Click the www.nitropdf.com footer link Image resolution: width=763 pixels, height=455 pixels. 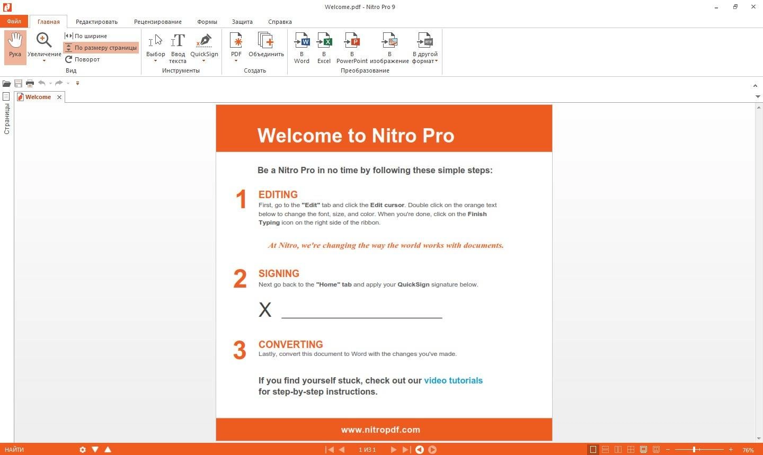tap(380, 430)
